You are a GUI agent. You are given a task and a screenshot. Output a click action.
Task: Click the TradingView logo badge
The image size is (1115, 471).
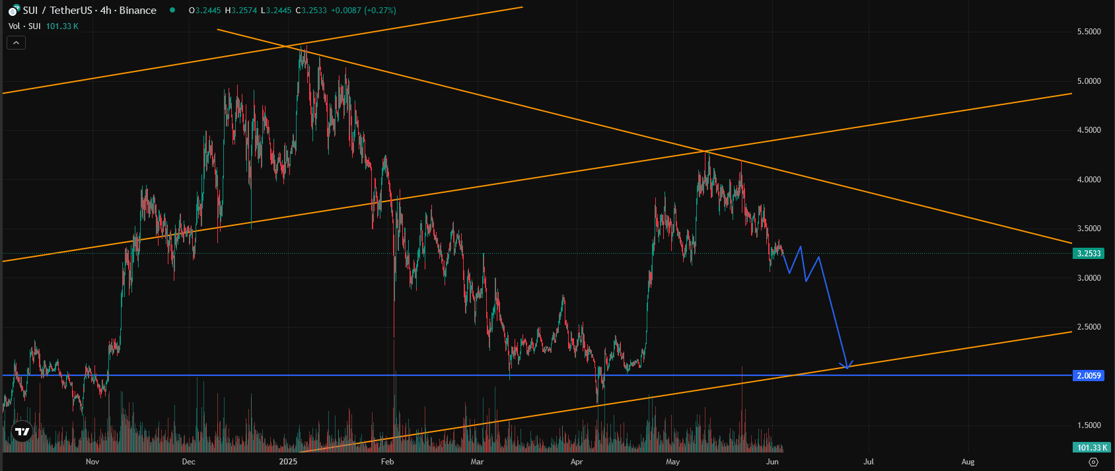tap(22, 431)
